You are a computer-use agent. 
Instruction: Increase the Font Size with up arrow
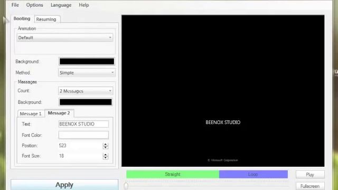pos(106,155)
